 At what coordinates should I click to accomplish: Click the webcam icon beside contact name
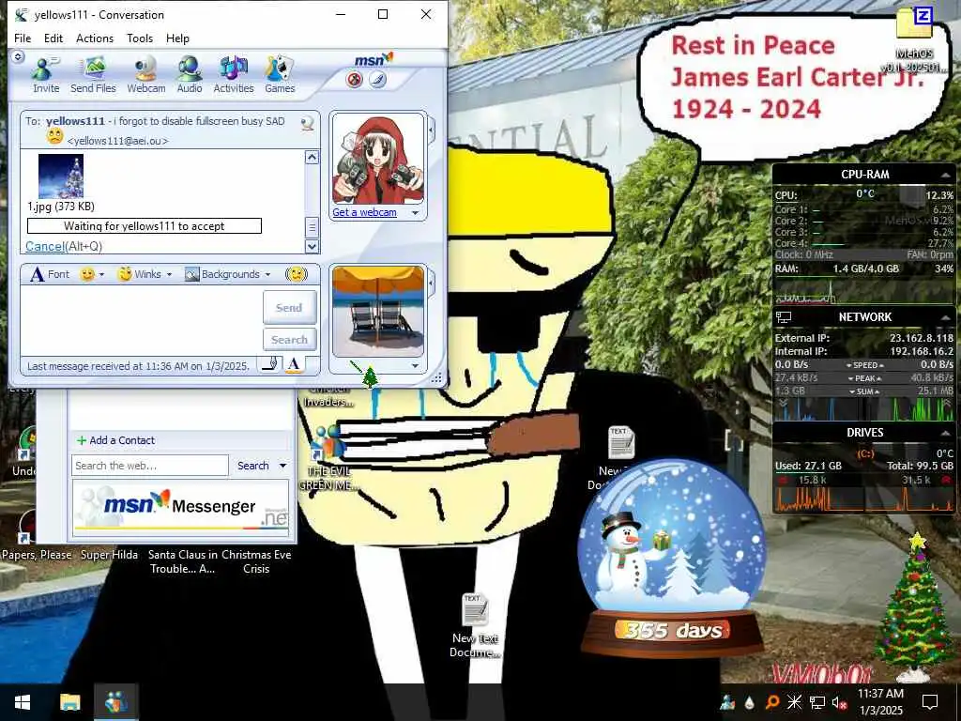[x=307, y=123]
